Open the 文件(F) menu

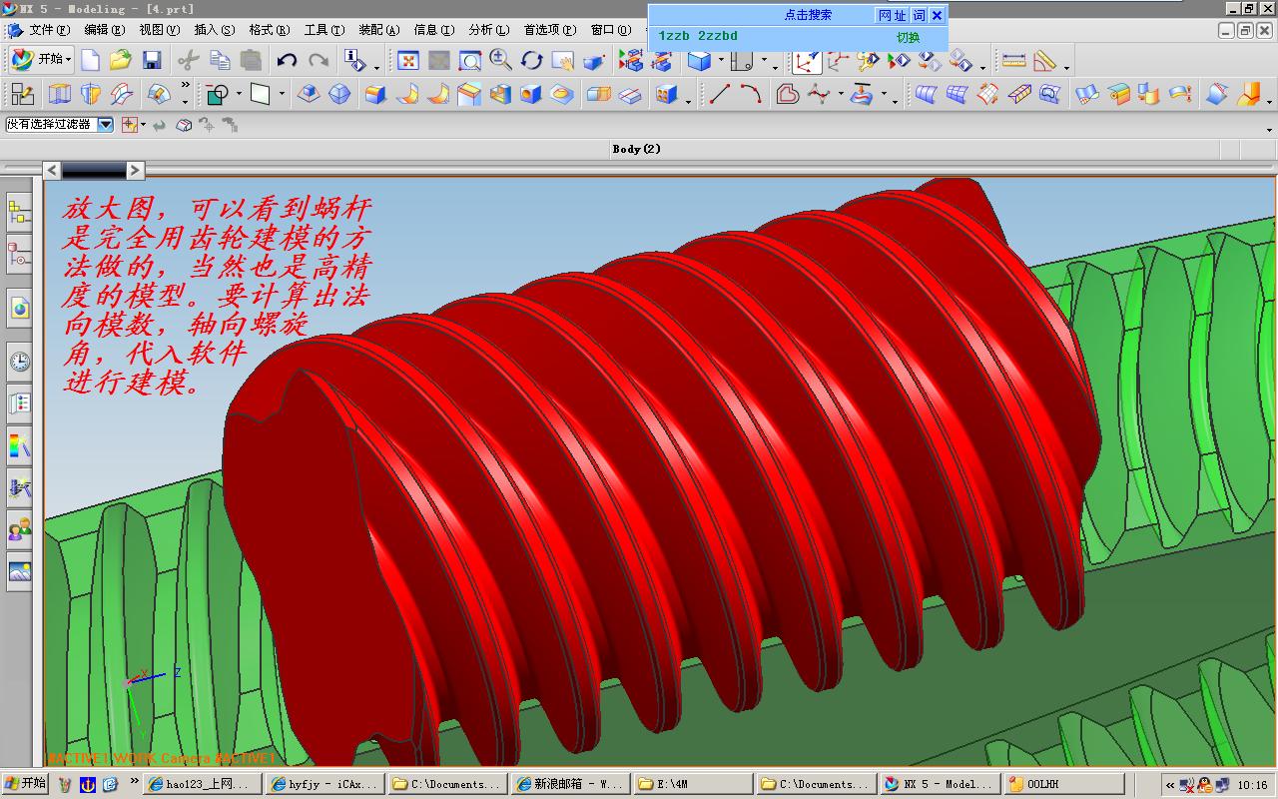click(x=49, y=30)
